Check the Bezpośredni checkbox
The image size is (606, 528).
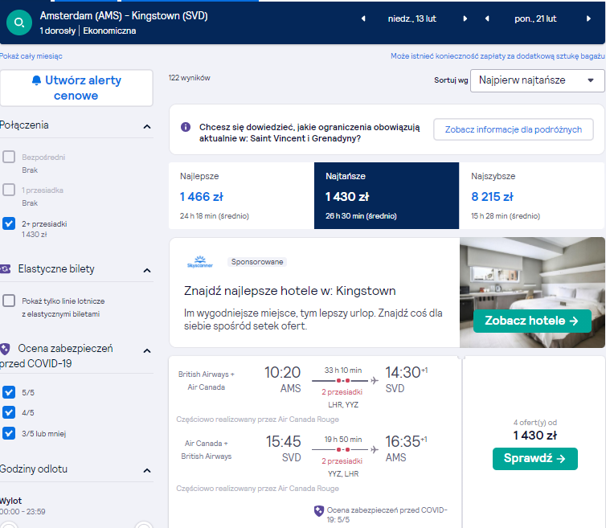9,157
